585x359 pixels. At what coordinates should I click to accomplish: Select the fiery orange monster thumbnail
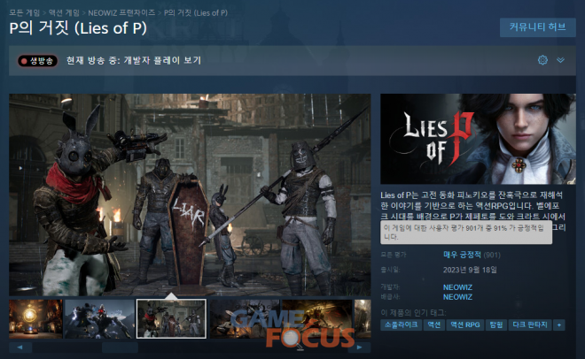point(317,319)
